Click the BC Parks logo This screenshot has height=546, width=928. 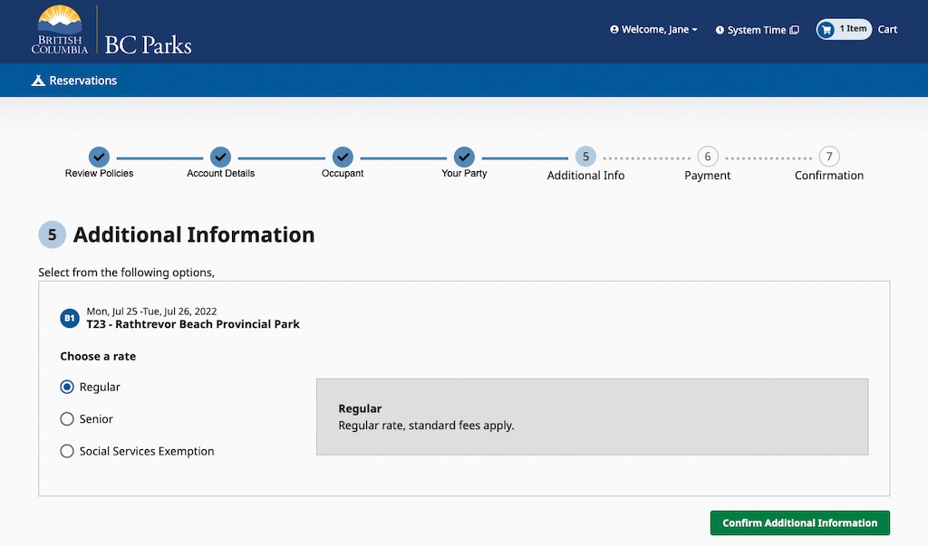click(111, 32)
